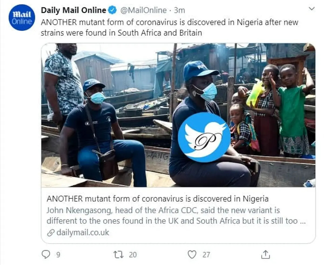Click the chain link icon beside dailymail.co.uk
Image resolution: width=324 pixels, height=265 pixels.
[x=50, y=233]
